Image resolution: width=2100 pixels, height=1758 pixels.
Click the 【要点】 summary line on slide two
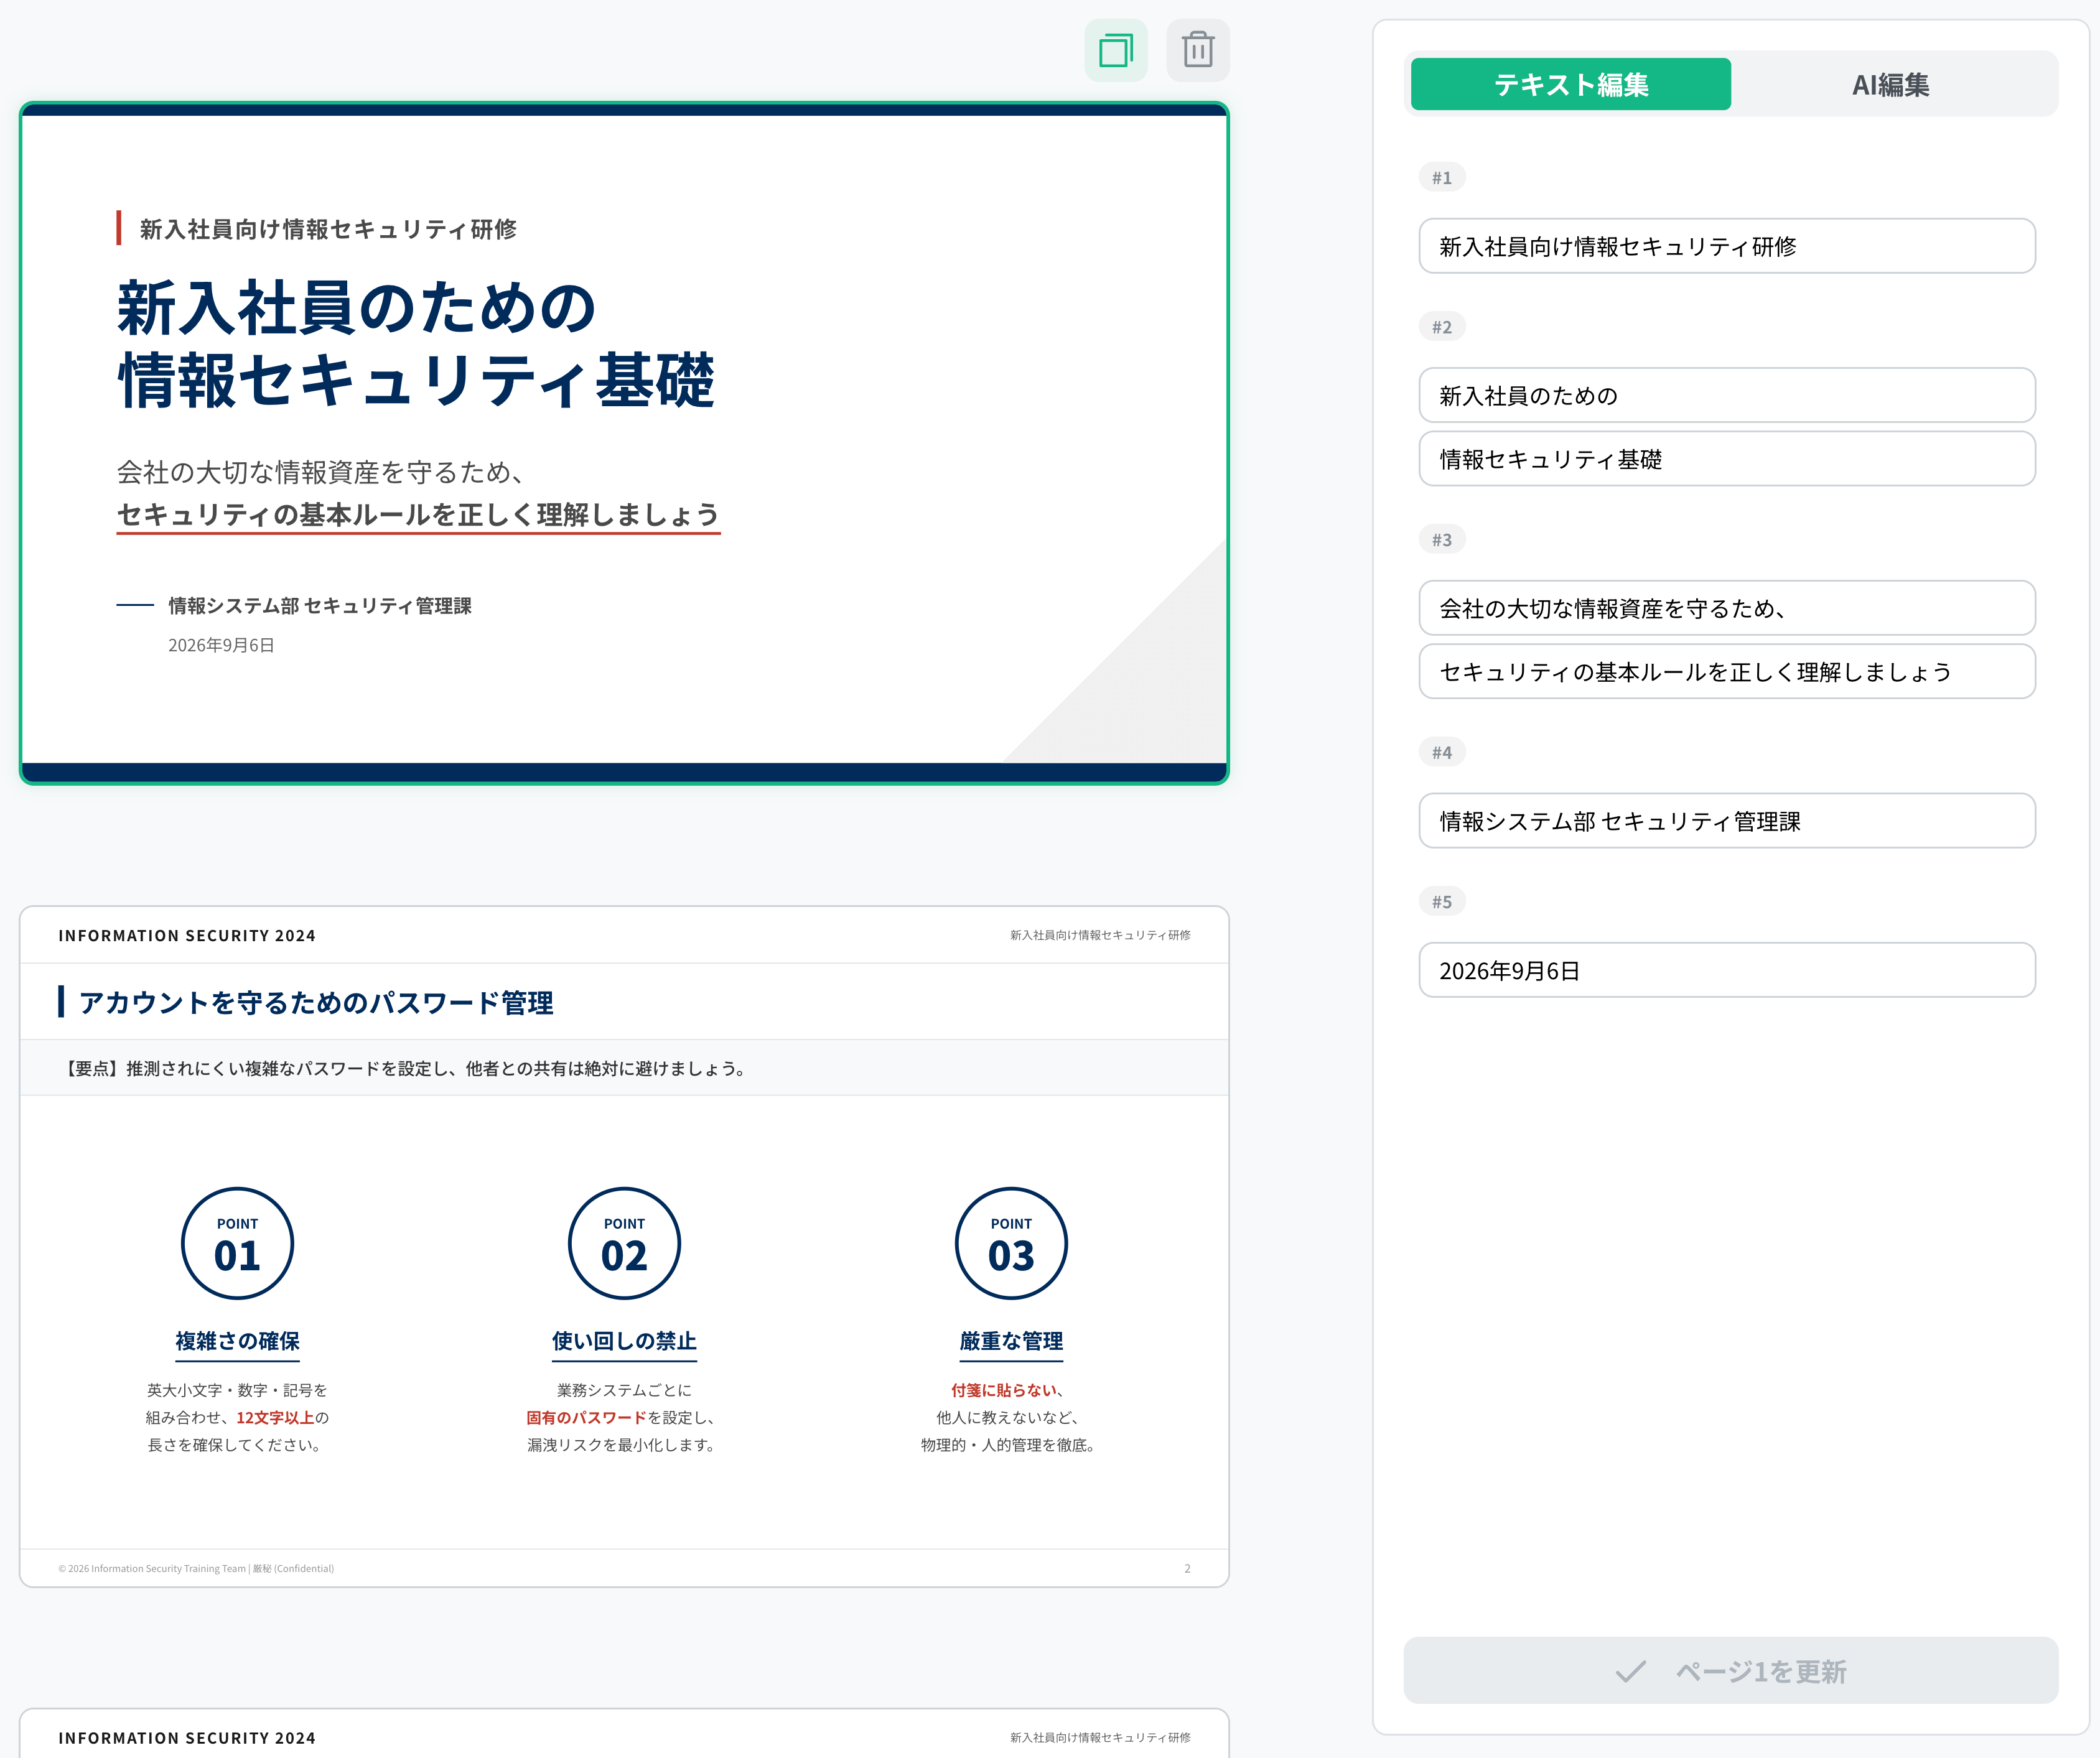404,1068
